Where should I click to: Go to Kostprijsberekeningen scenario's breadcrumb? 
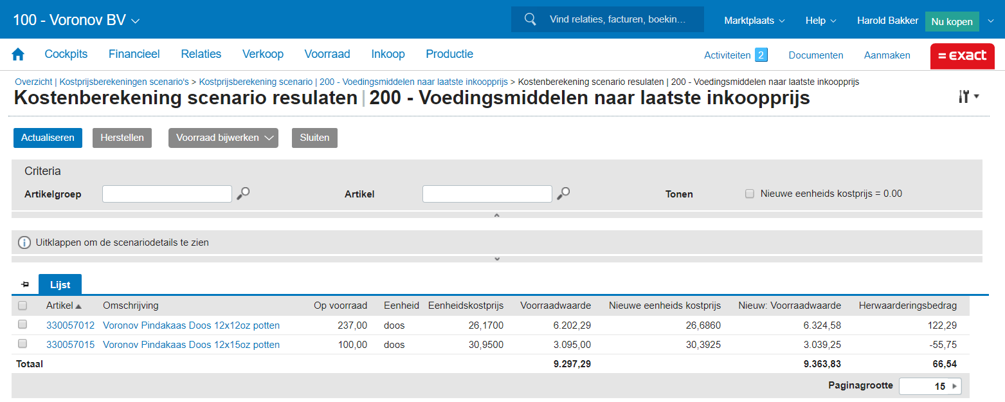(x=125, y=82)
